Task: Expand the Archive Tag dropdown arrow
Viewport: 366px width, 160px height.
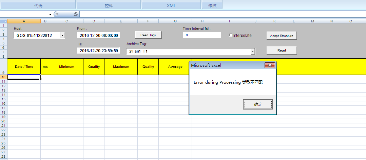Action: (x=253, y=52)
